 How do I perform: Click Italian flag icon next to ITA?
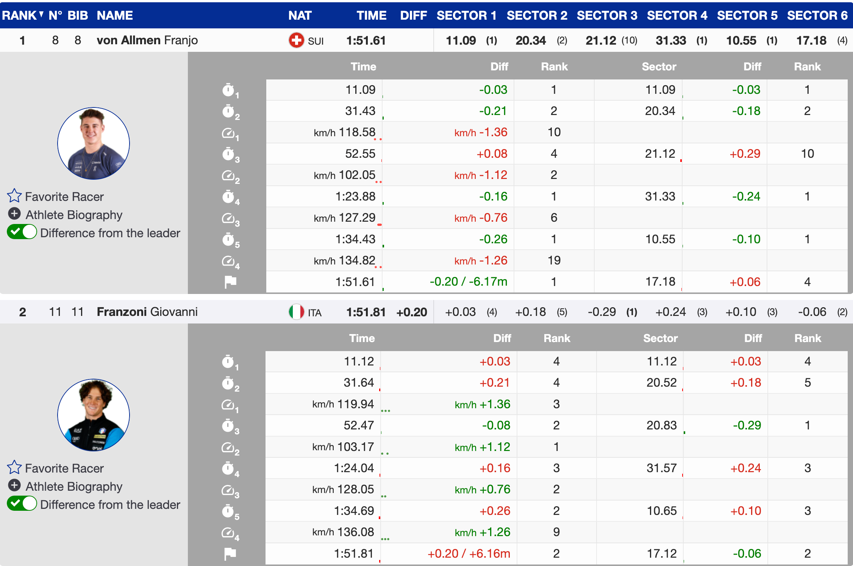coord(296,312)
